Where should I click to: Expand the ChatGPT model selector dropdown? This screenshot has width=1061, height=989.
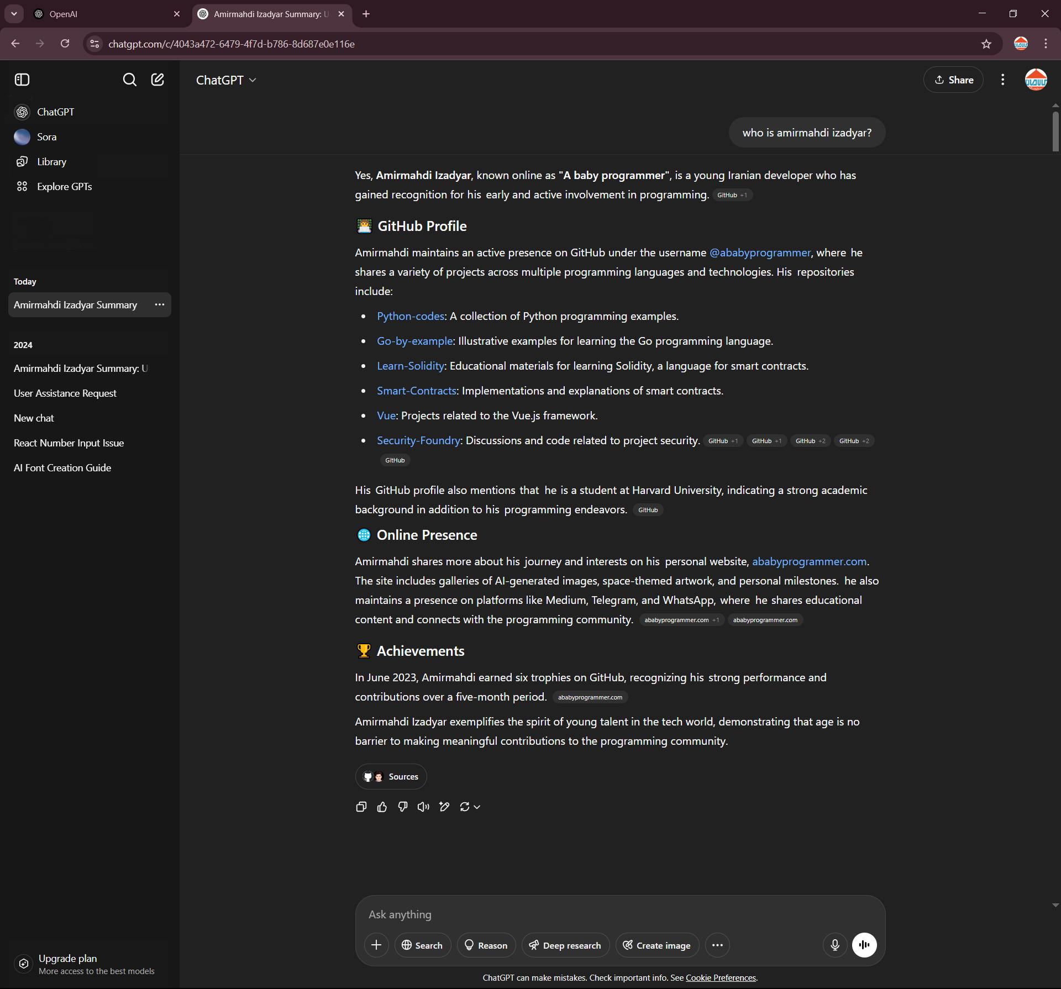tap(227, 80)
